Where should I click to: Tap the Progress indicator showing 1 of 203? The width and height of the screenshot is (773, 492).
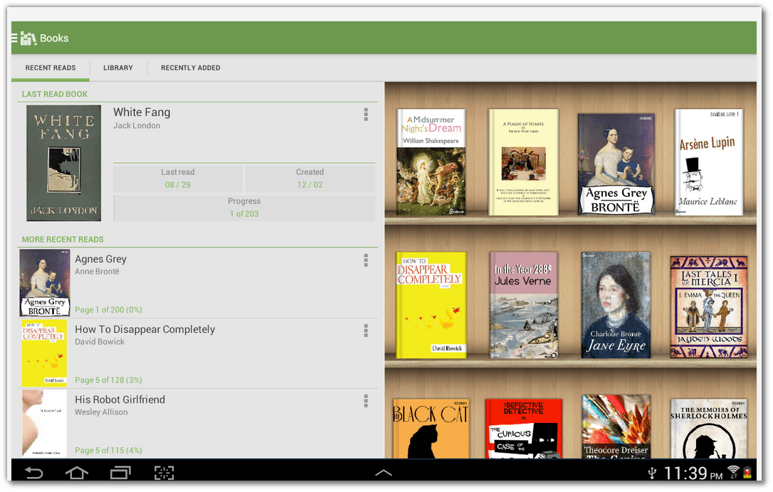(244, 206)
